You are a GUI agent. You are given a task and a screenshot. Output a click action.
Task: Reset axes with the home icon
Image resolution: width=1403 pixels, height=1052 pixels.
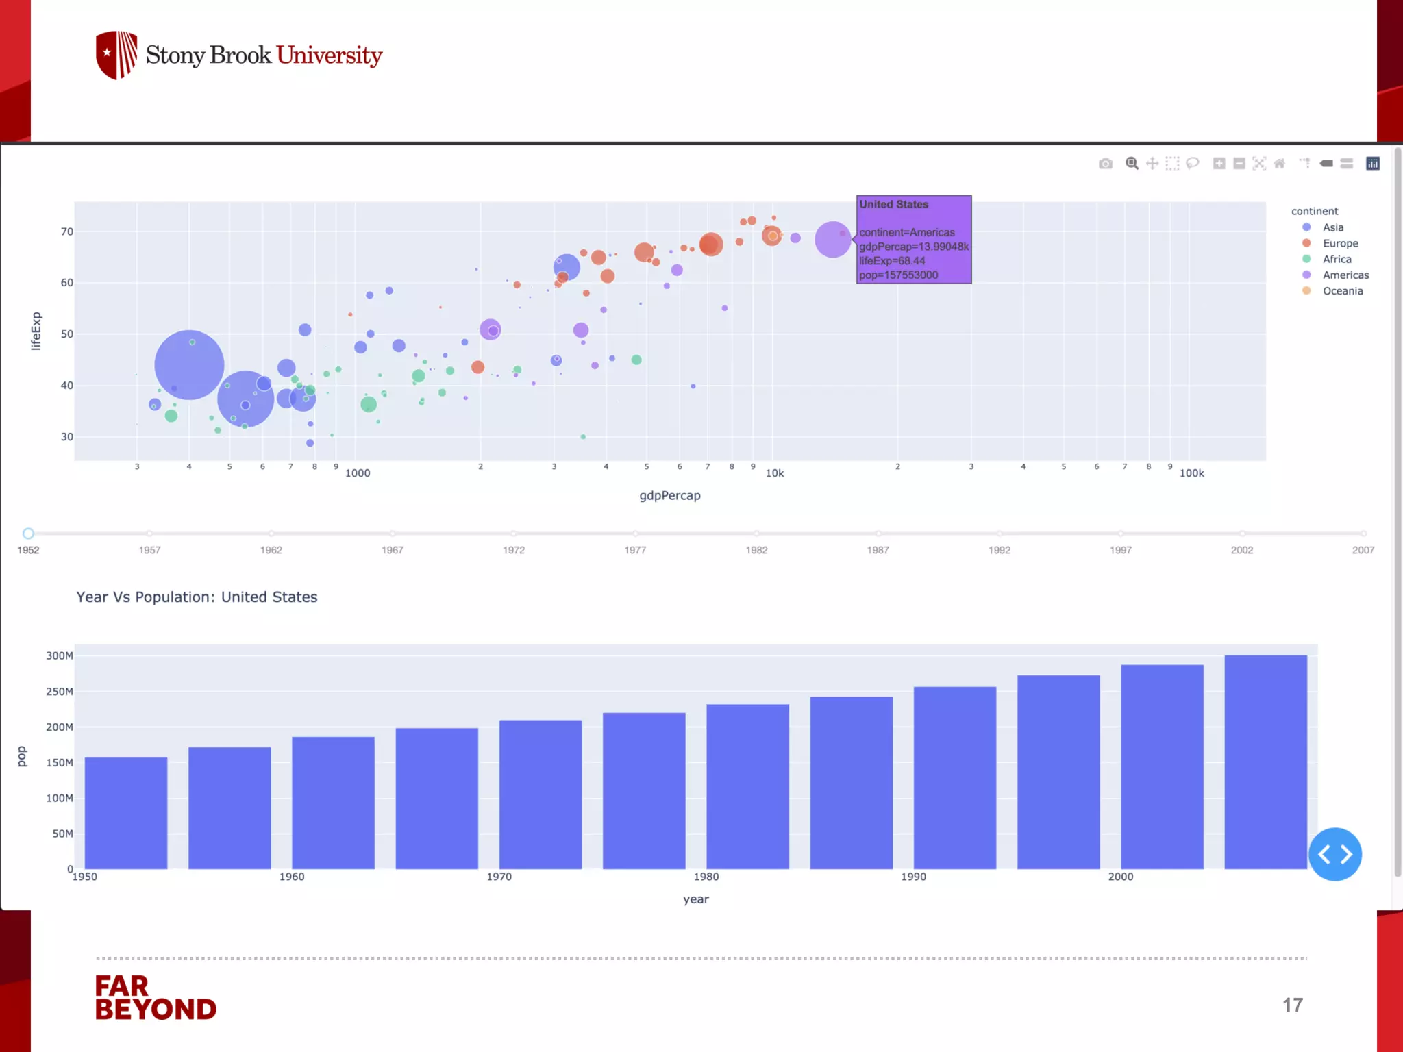pos(1279,164)
